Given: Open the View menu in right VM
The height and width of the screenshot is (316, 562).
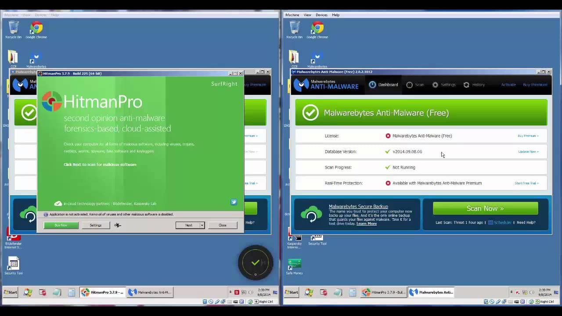Looking at the screenshot, I should (307, 15).
